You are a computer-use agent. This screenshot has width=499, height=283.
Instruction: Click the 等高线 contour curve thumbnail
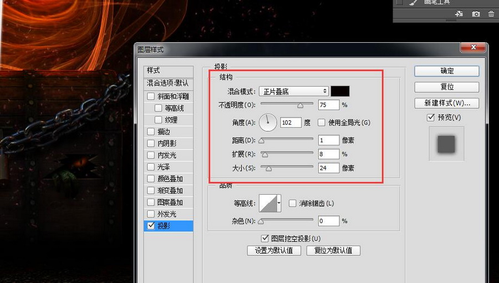click(x=268, y=204)
